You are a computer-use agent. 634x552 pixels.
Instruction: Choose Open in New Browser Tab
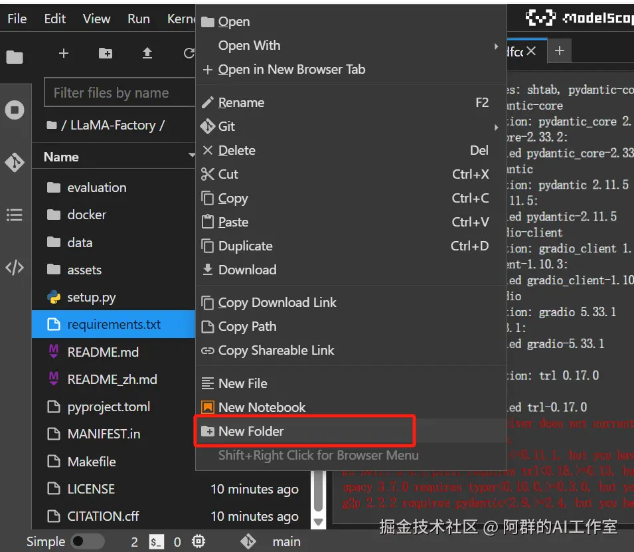coord(351,70)
